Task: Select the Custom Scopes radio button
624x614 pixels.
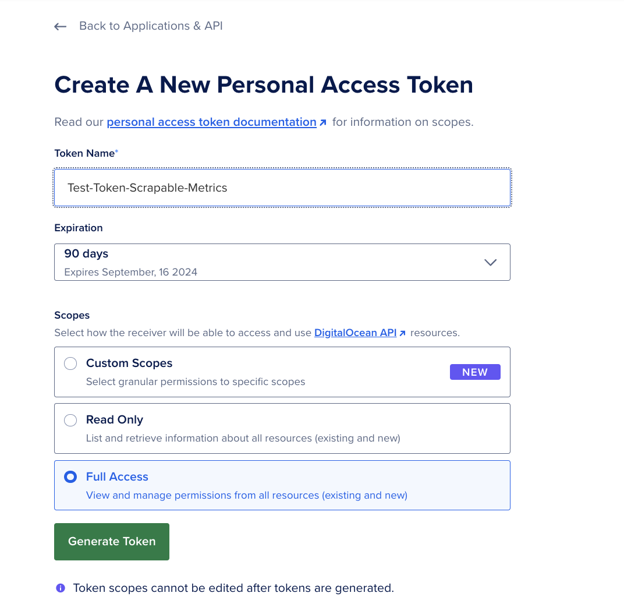Action: click(70, 364)
